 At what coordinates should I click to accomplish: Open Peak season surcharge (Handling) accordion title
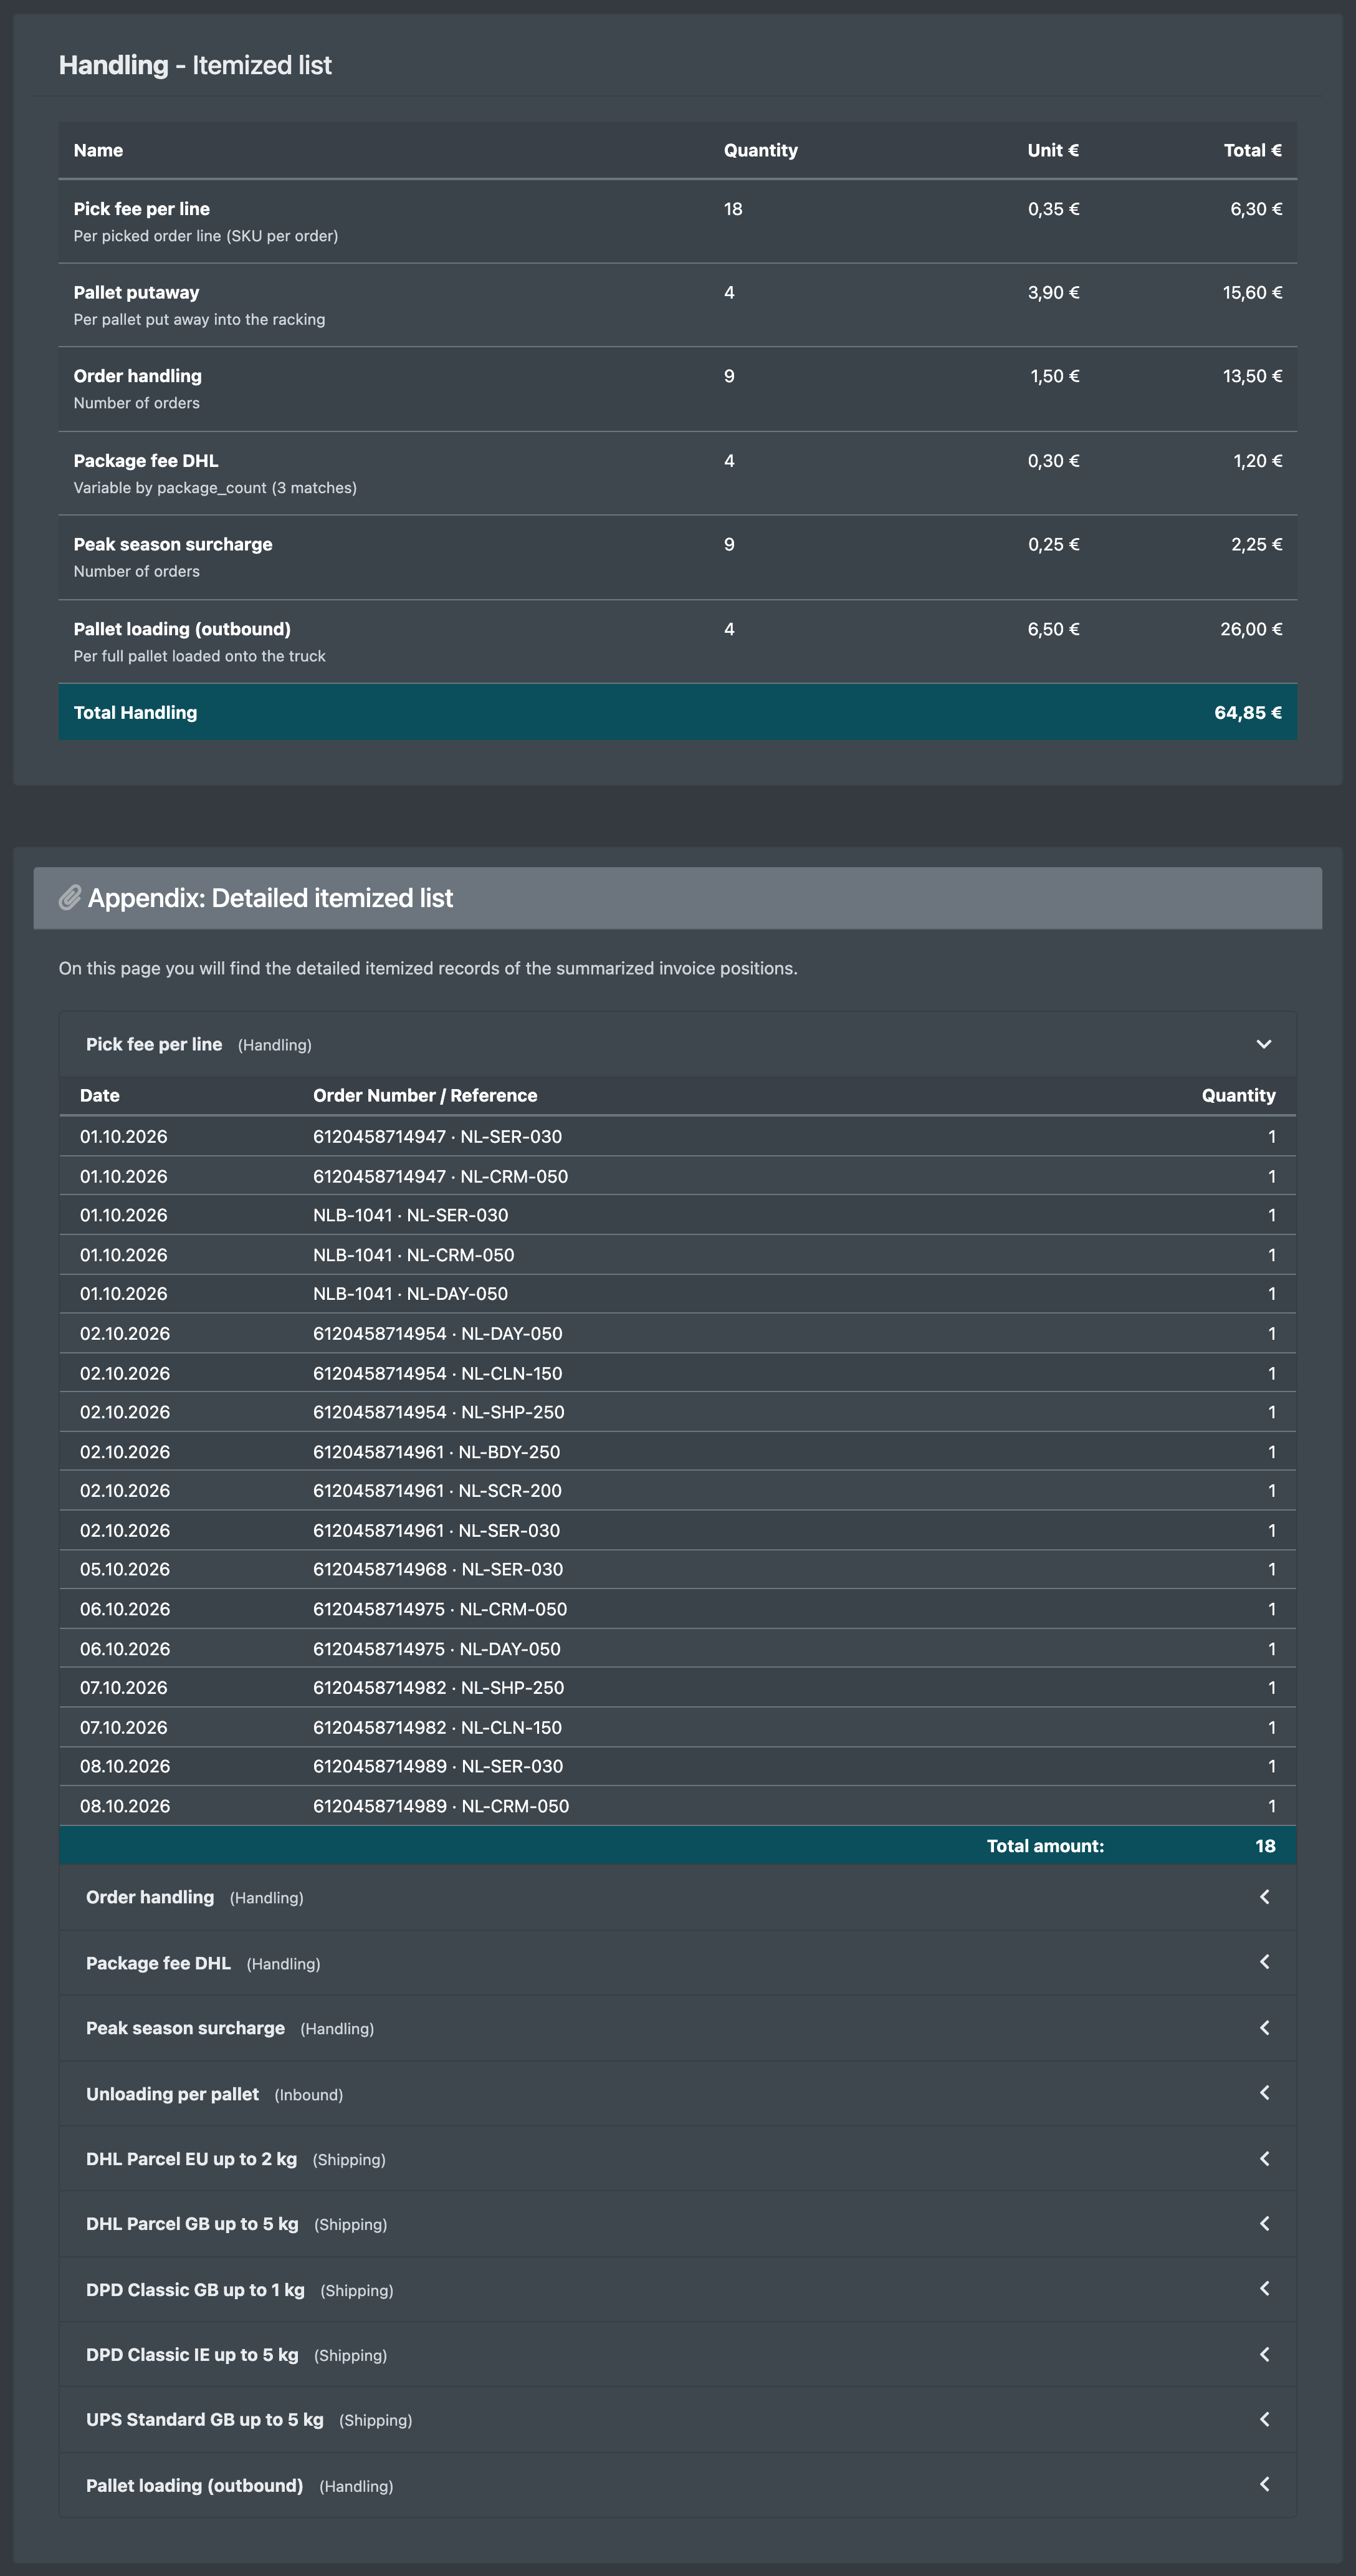(230, 2029)
